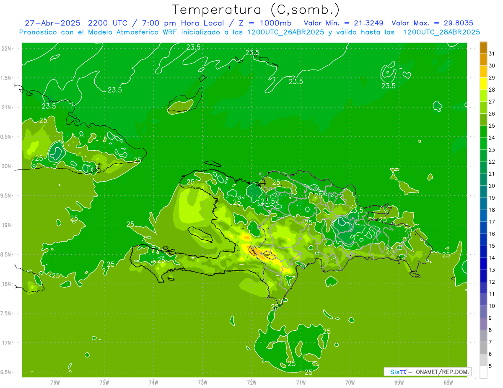Click the latitude label '6.5N'
503x388 pixels.
click(x=6, y=372)
